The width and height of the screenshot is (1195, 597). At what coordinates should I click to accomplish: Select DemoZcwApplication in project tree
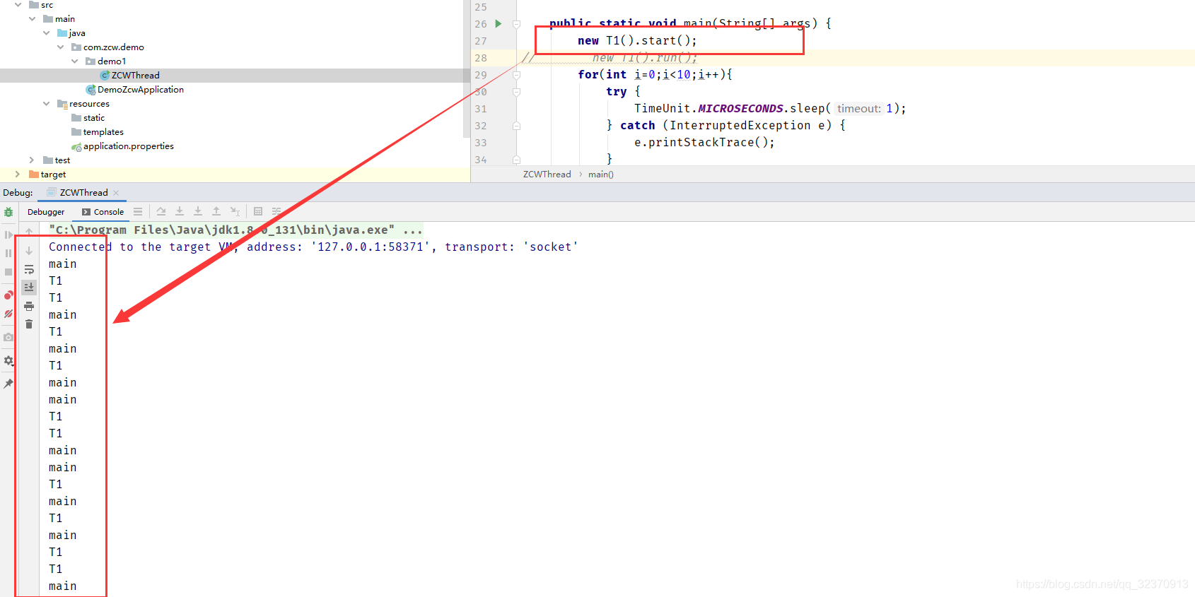tap(134, 90)
